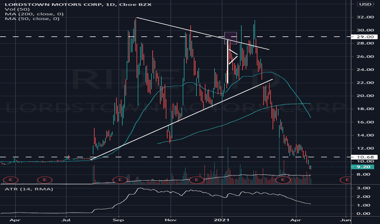Click the Jul date axis label
This screenshot has height=224, width=380.
[x=66, y=220]
